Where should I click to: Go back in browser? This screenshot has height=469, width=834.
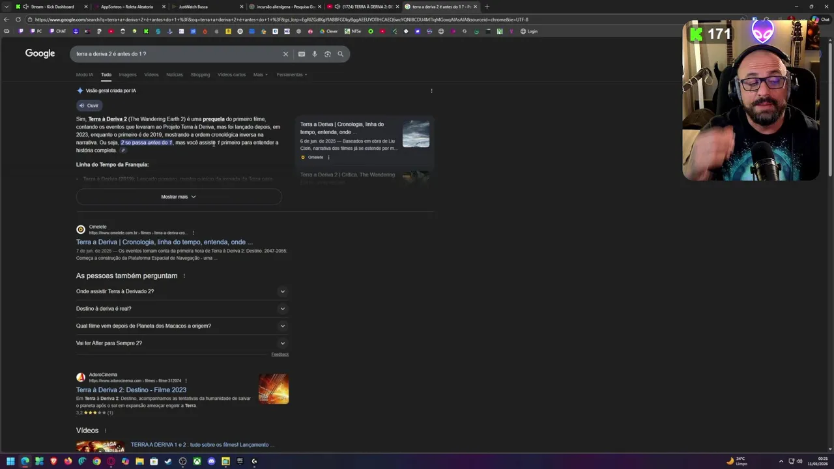click(x=7, y=20)
